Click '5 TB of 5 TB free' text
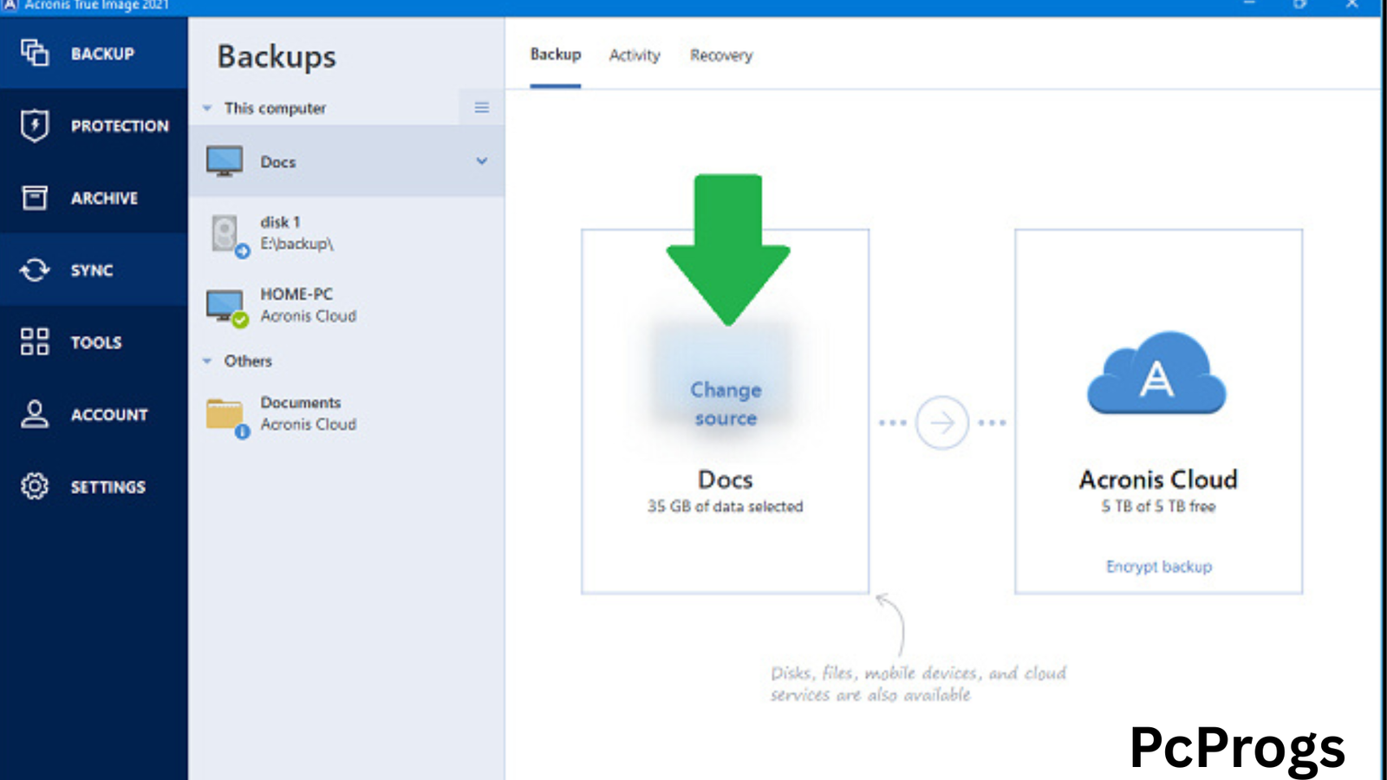 pyautogui.click(x=1158, y=506)
